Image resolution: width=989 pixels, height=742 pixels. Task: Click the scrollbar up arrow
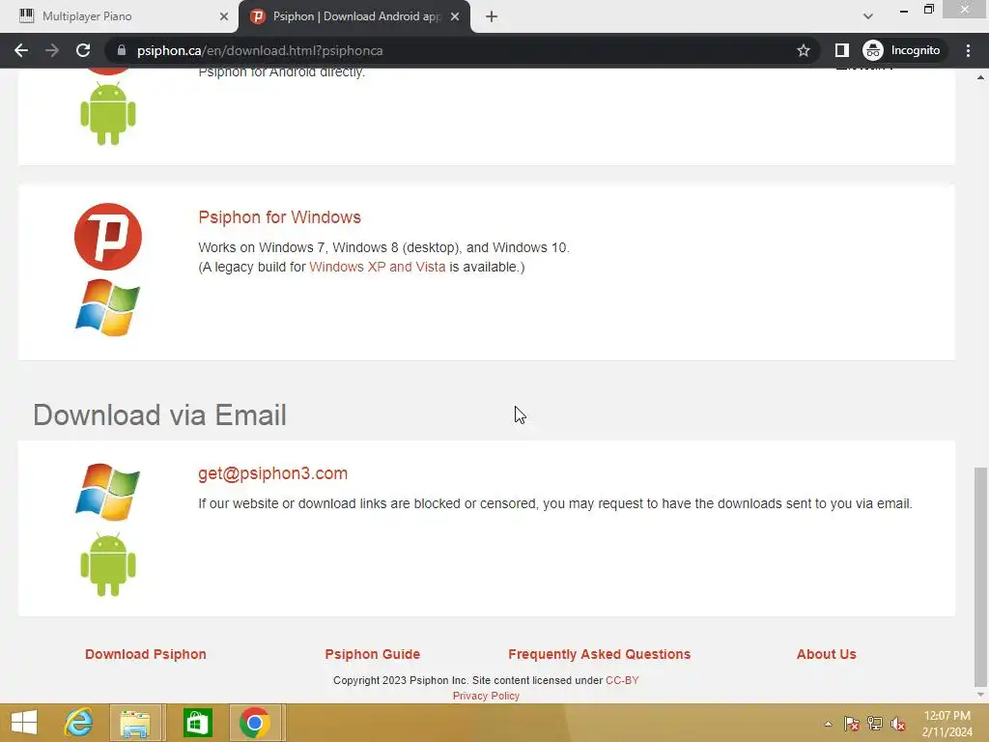point(980,77)
